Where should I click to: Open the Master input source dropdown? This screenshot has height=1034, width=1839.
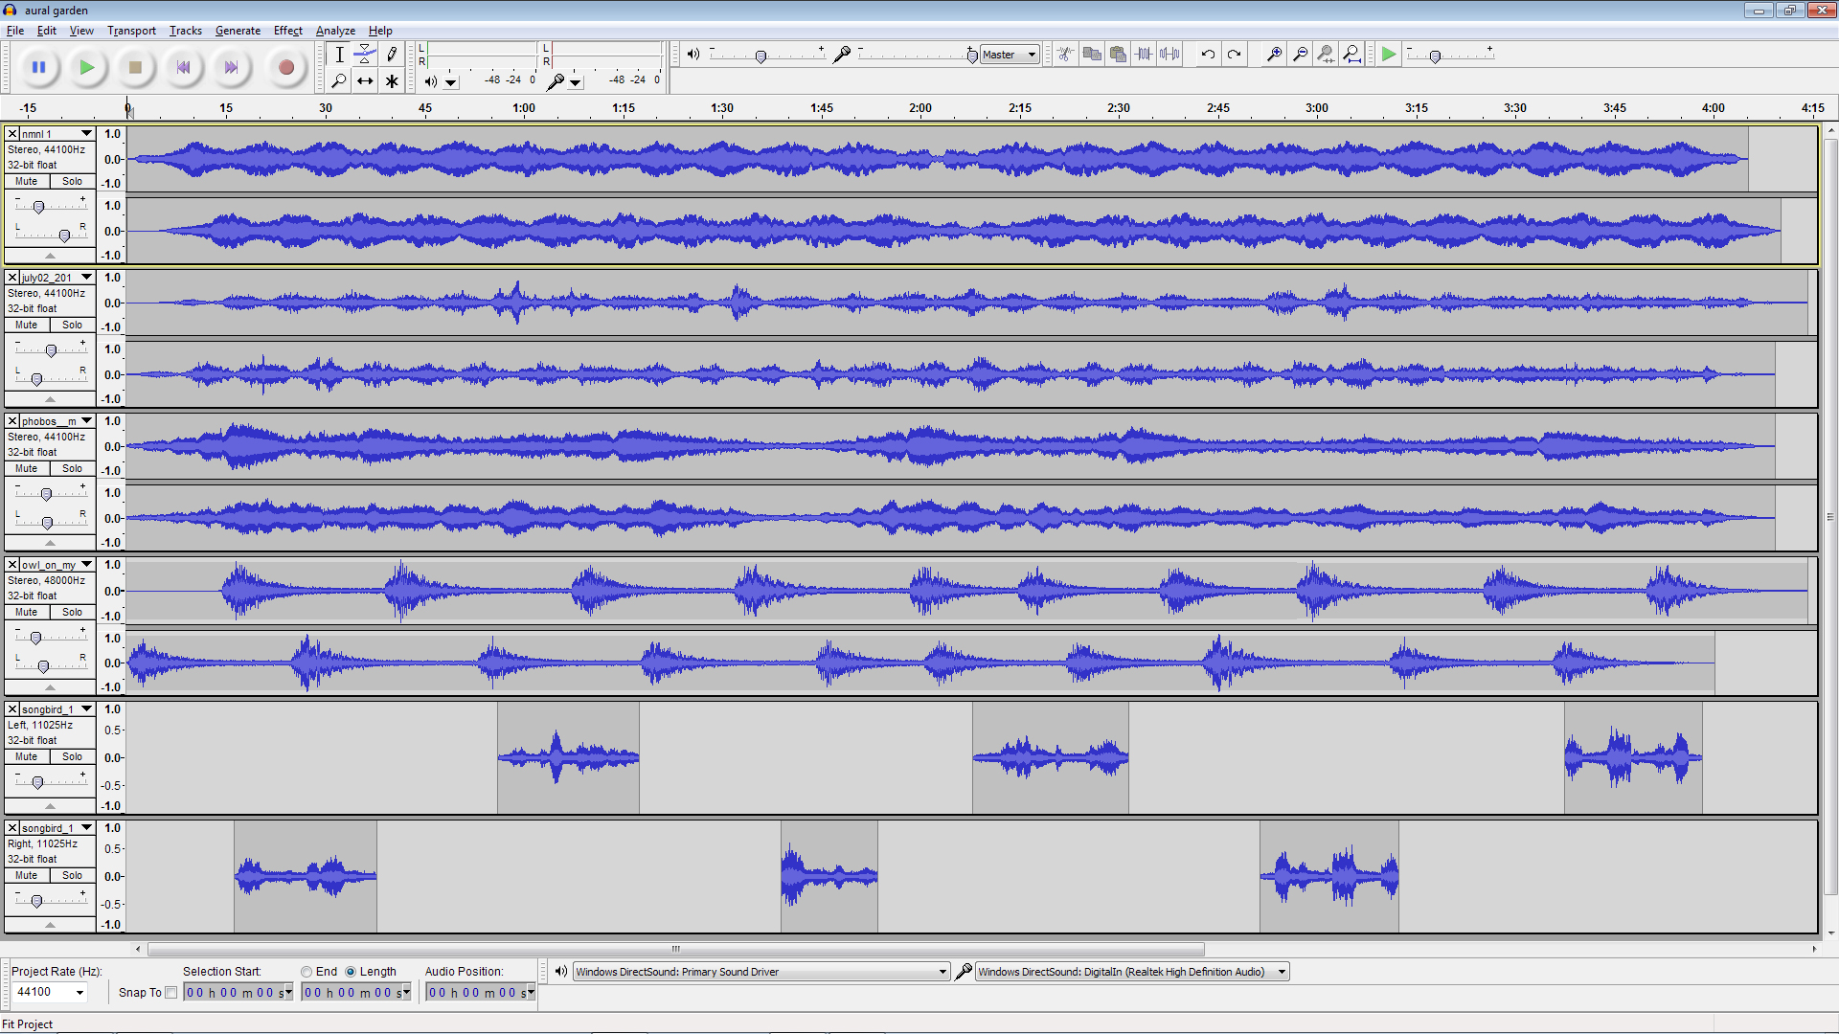pos(1010,55)
